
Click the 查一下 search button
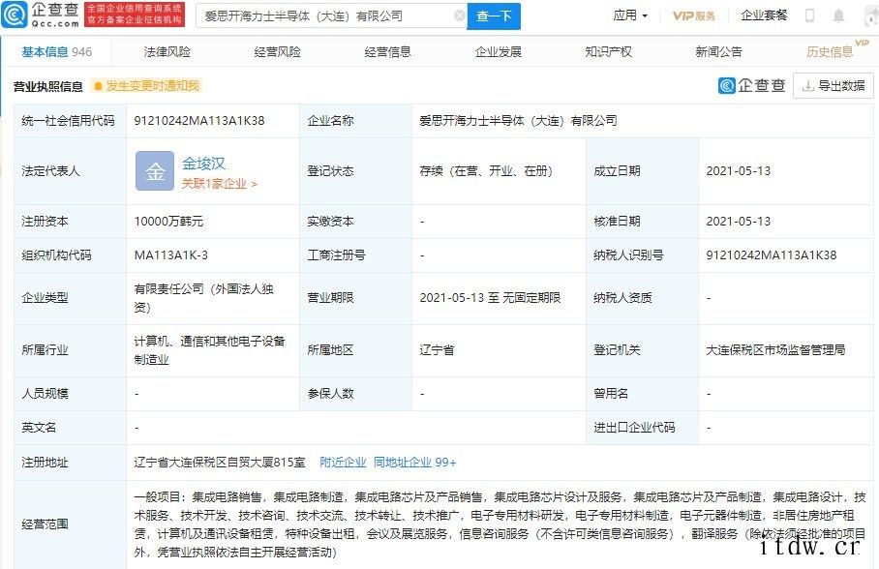tap(494, 16)
